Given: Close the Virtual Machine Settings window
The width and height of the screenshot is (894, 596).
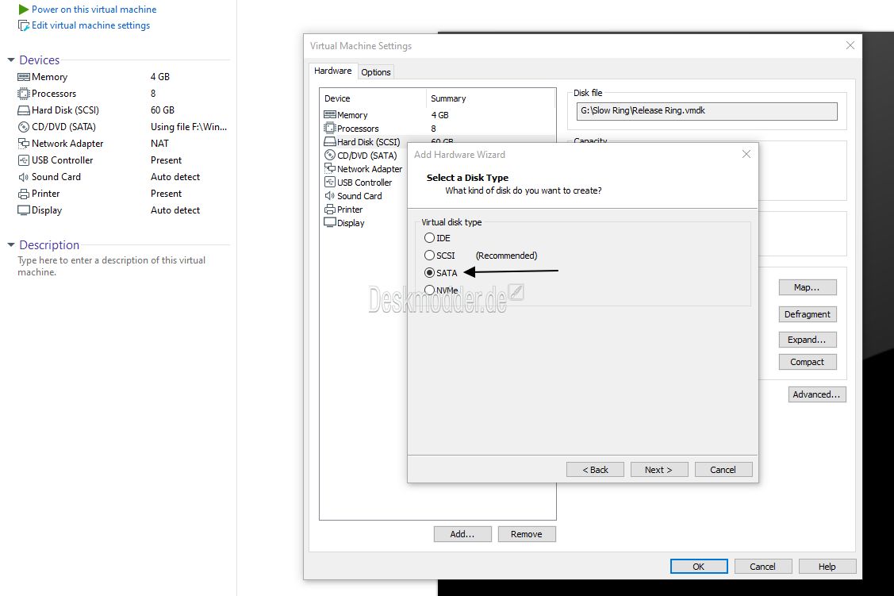Looking at the screenshot, I should tap(850, 45).
